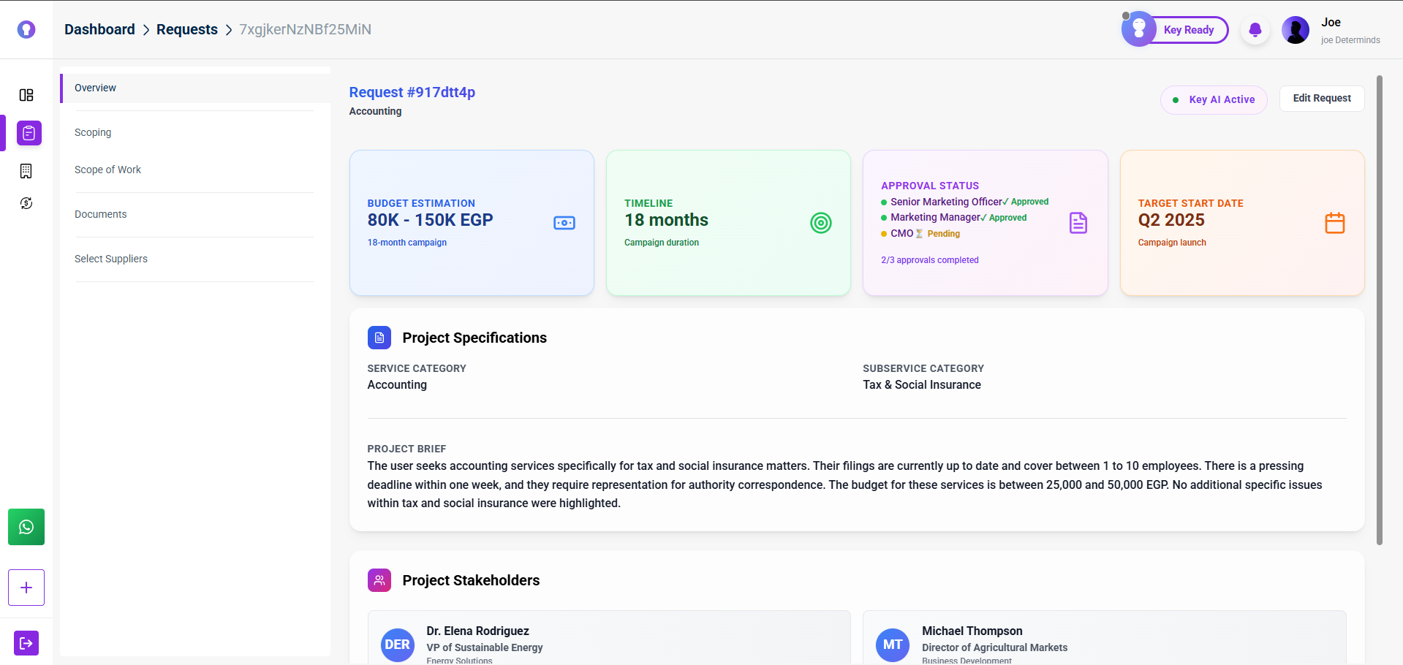Viewport: 1403px width, 665px height.
Task: Open the Select Suppliers section
Action: tap(111, 259)
